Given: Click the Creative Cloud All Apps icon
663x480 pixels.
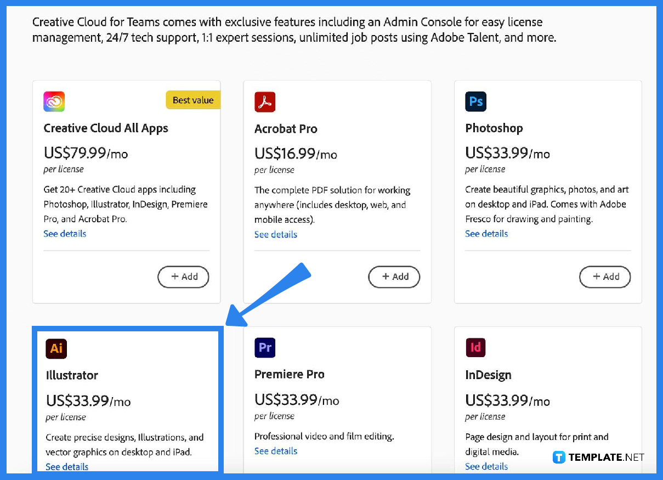Looking at the screenshot, I should click(x=54, y=101).
